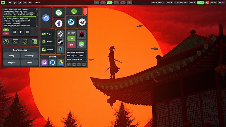Click the circled-arrow icon in session row
Image resolution: width=226 pixels, height=127 pixels.
tap(74, 64)
